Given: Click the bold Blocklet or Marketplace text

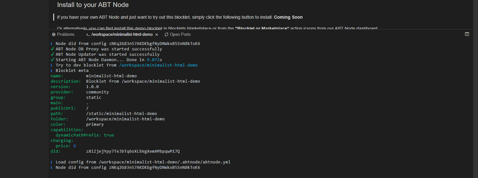Looking at the screenshot, I should pyautogui.click(x=262, y=29).
